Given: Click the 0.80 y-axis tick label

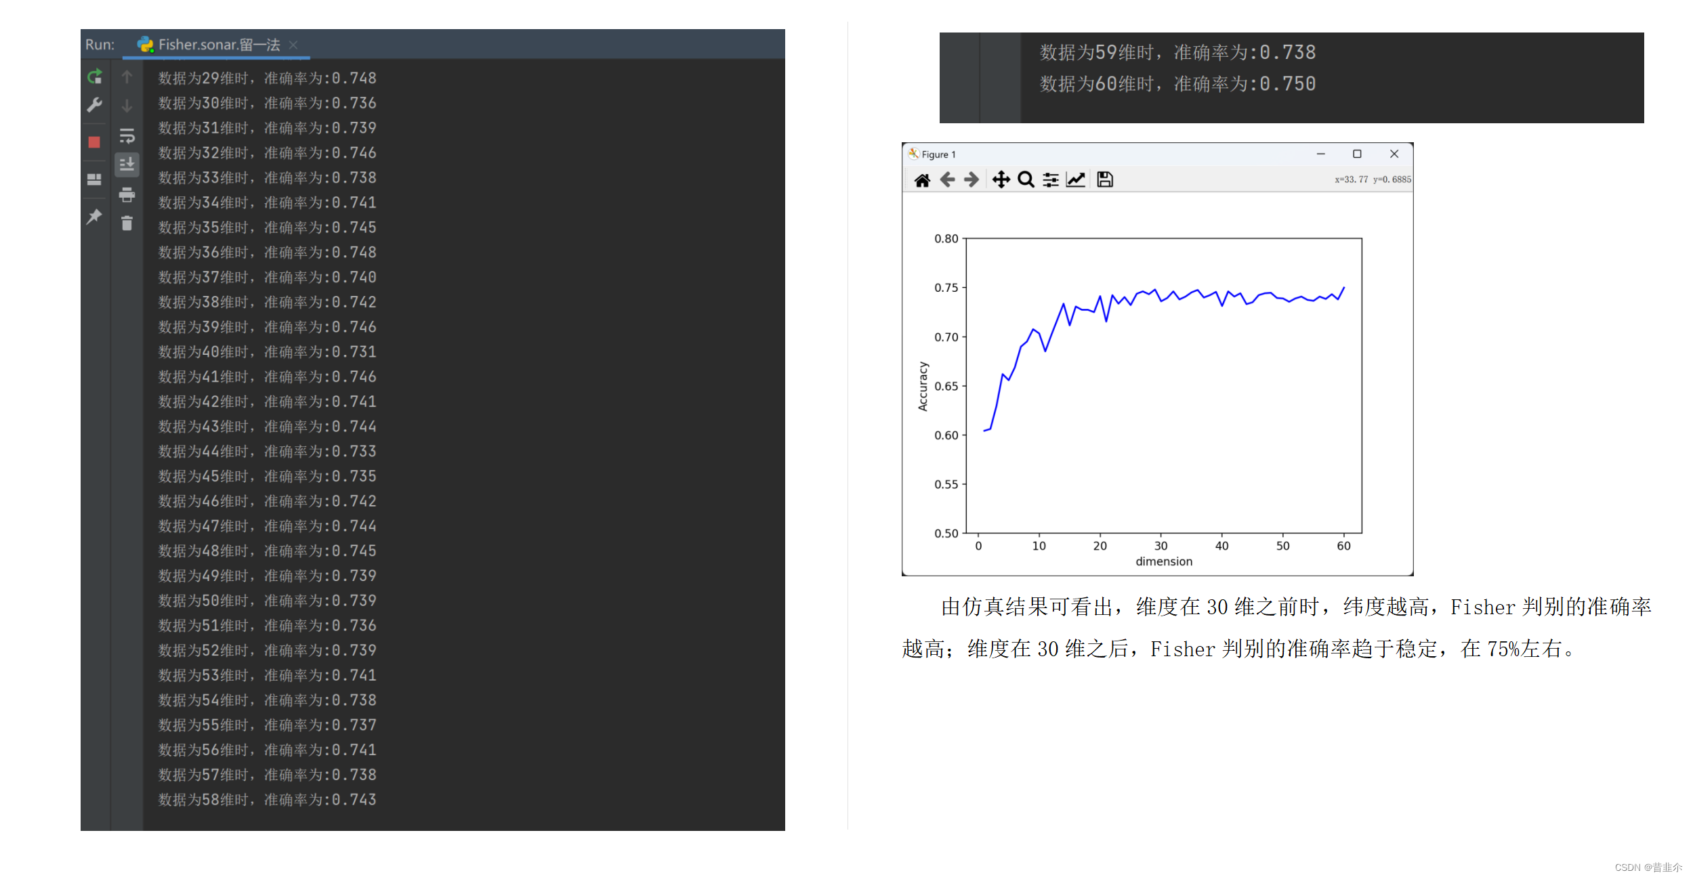Looking at the screenshot, I should click(x=946, y=238).
